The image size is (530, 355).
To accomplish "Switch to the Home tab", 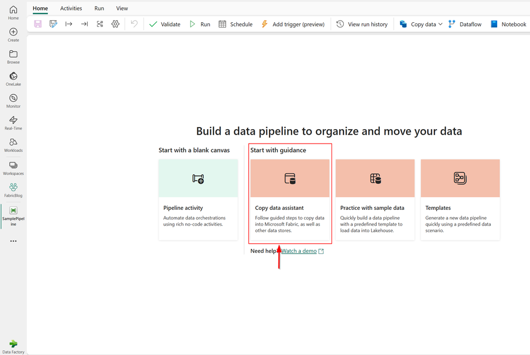I will pos(40,8).
